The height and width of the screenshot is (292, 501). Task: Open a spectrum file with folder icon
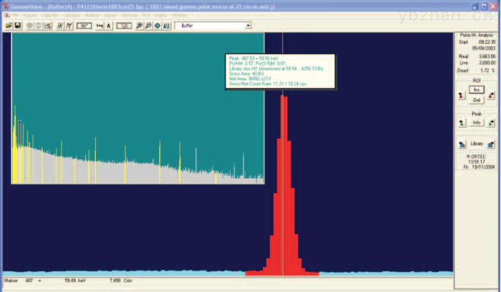(9, 25)
